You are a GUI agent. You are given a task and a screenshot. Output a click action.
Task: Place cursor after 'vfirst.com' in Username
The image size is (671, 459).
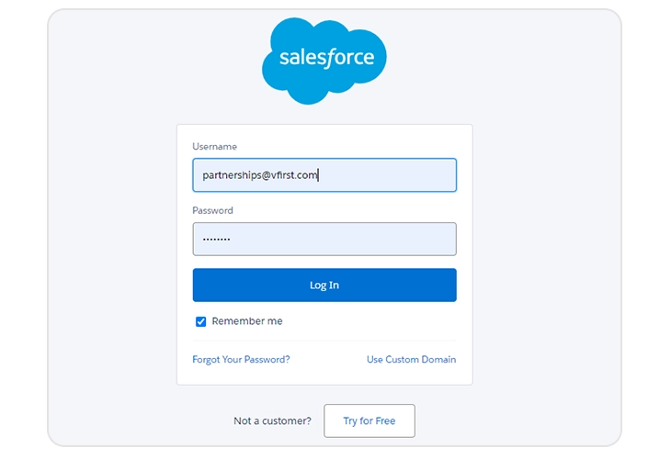(319, 174)
